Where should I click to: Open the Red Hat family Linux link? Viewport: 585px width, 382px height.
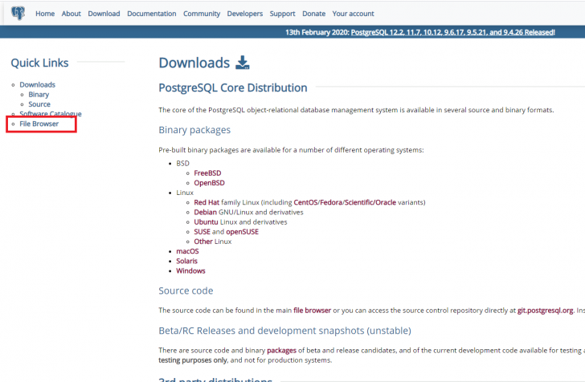coord(207,202)
